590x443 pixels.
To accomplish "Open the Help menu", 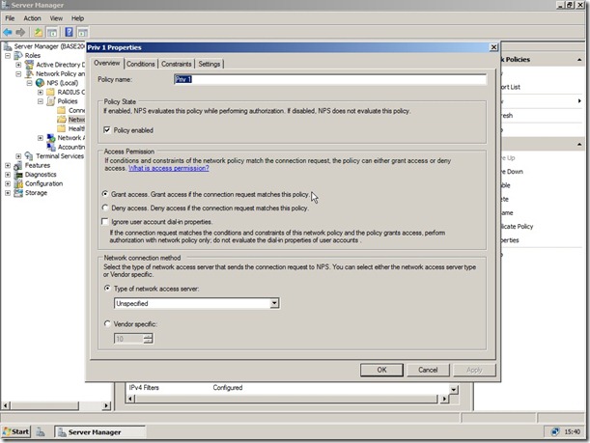I will 77,18.
